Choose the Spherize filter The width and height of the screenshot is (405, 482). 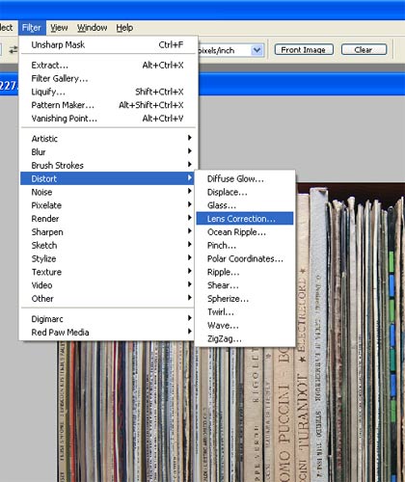[x=245, y=299]
